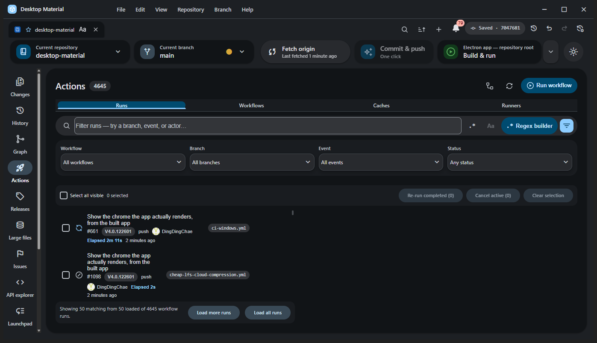Click the workflow graph icon in Actions header
The height and width of the screenshot is (343, 597).
pyautogui.click(x=490, y=86)
